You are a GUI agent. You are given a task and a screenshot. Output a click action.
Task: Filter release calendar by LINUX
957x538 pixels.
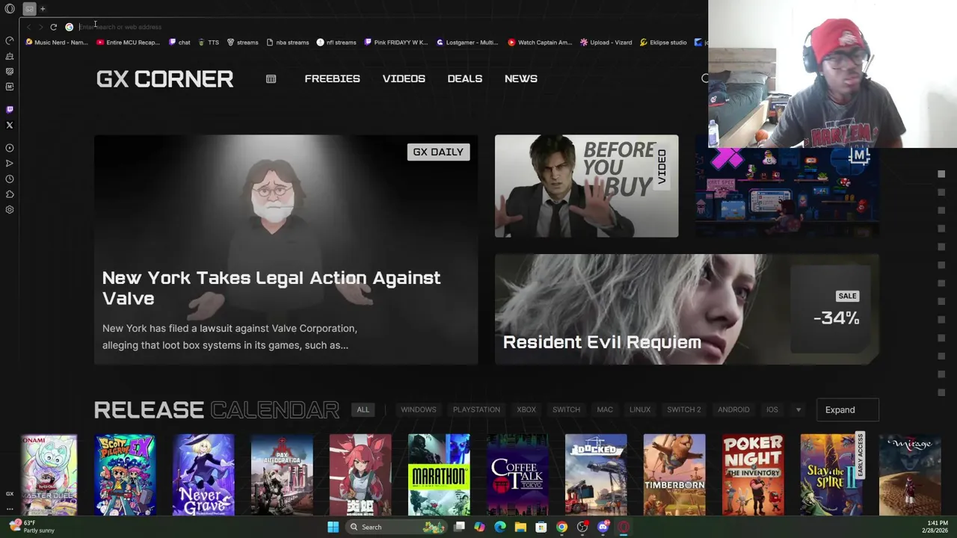click(640, 409)
